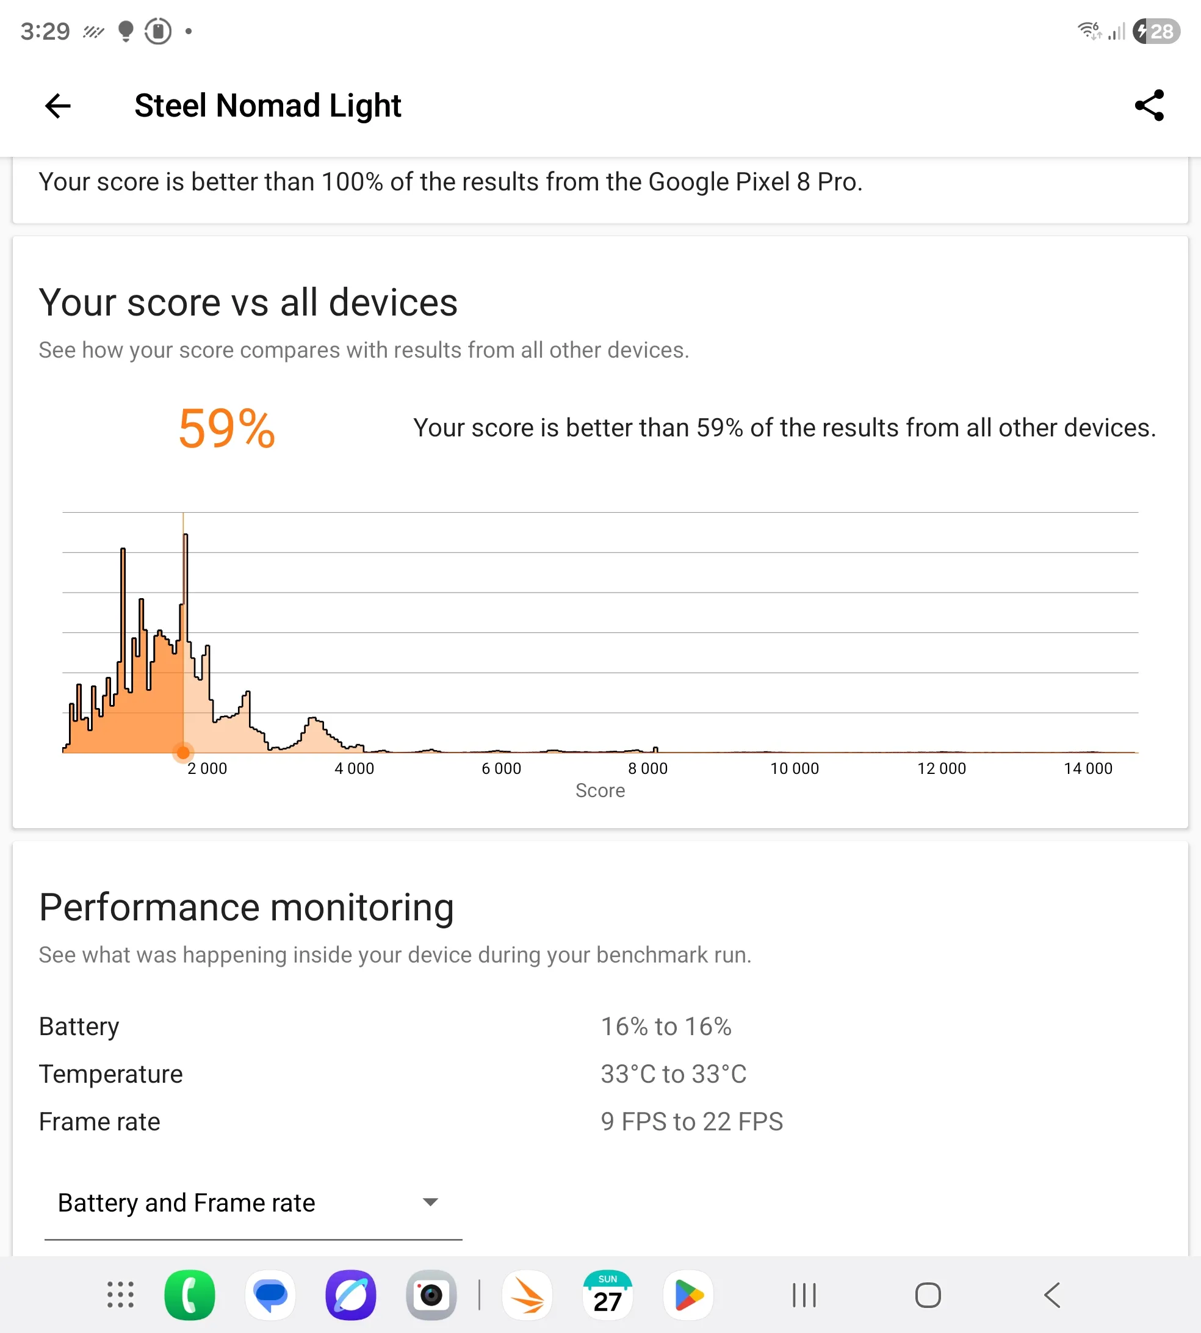Tap the battery indicator in status bar
The image size is (1201, 1333).
(x=1156, y=31)
